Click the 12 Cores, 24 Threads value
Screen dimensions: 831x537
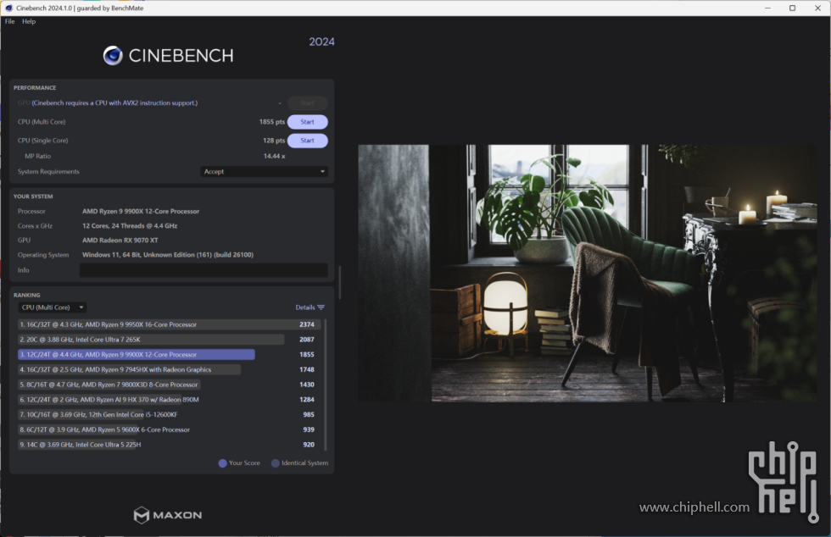click(129, 225)
